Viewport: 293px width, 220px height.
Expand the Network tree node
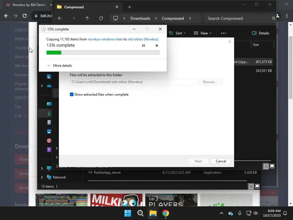[42, 177]
